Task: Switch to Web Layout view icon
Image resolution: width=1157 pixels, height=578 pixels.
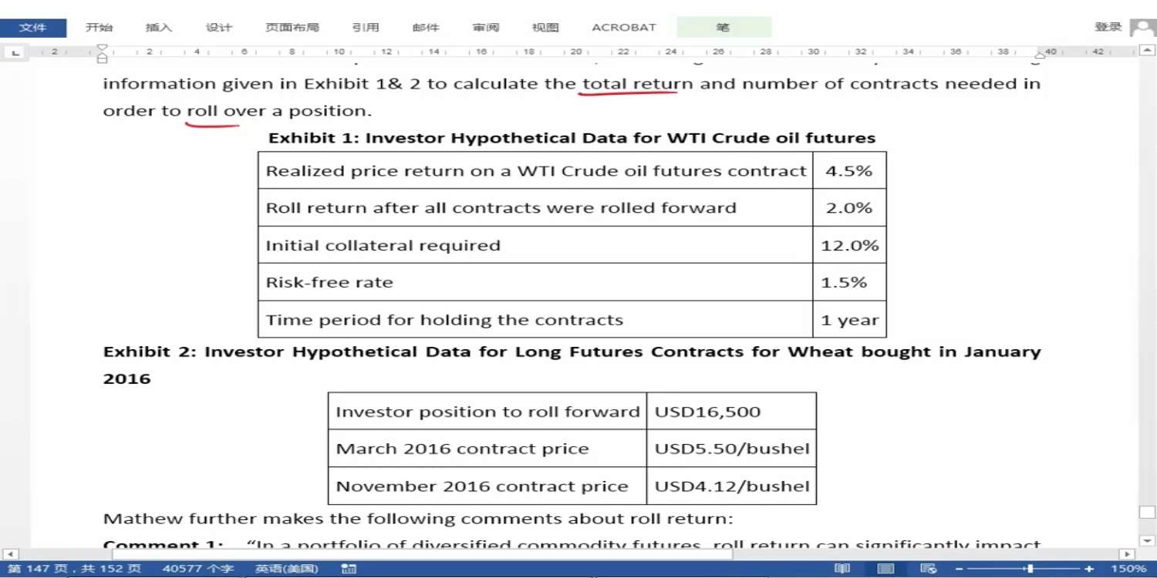Action: [x=929, y=569]
